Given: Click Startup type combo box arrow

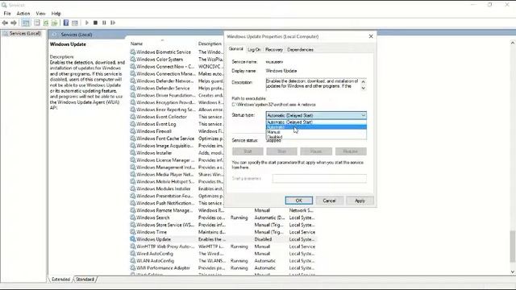Looking at the screenshot, I should 363,115.
